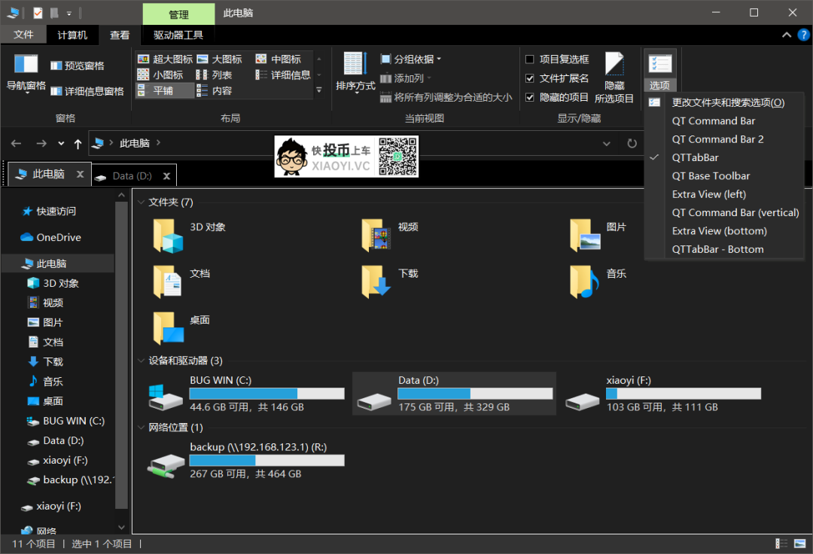Open the 桌面 folder in content area
813x554 pixels.
pyautogui.click(x=181, y=329)
